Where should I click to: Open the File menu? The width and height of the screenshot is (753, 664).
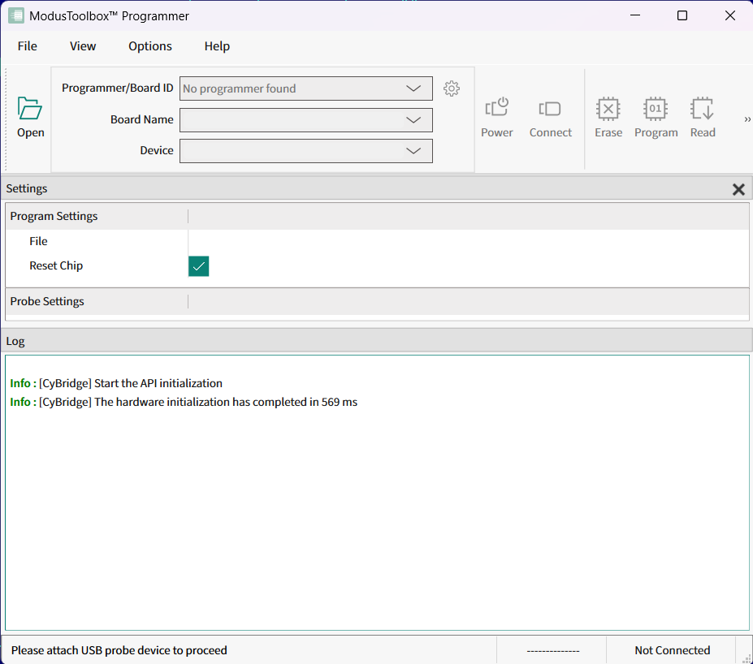[x=28, y=46]
